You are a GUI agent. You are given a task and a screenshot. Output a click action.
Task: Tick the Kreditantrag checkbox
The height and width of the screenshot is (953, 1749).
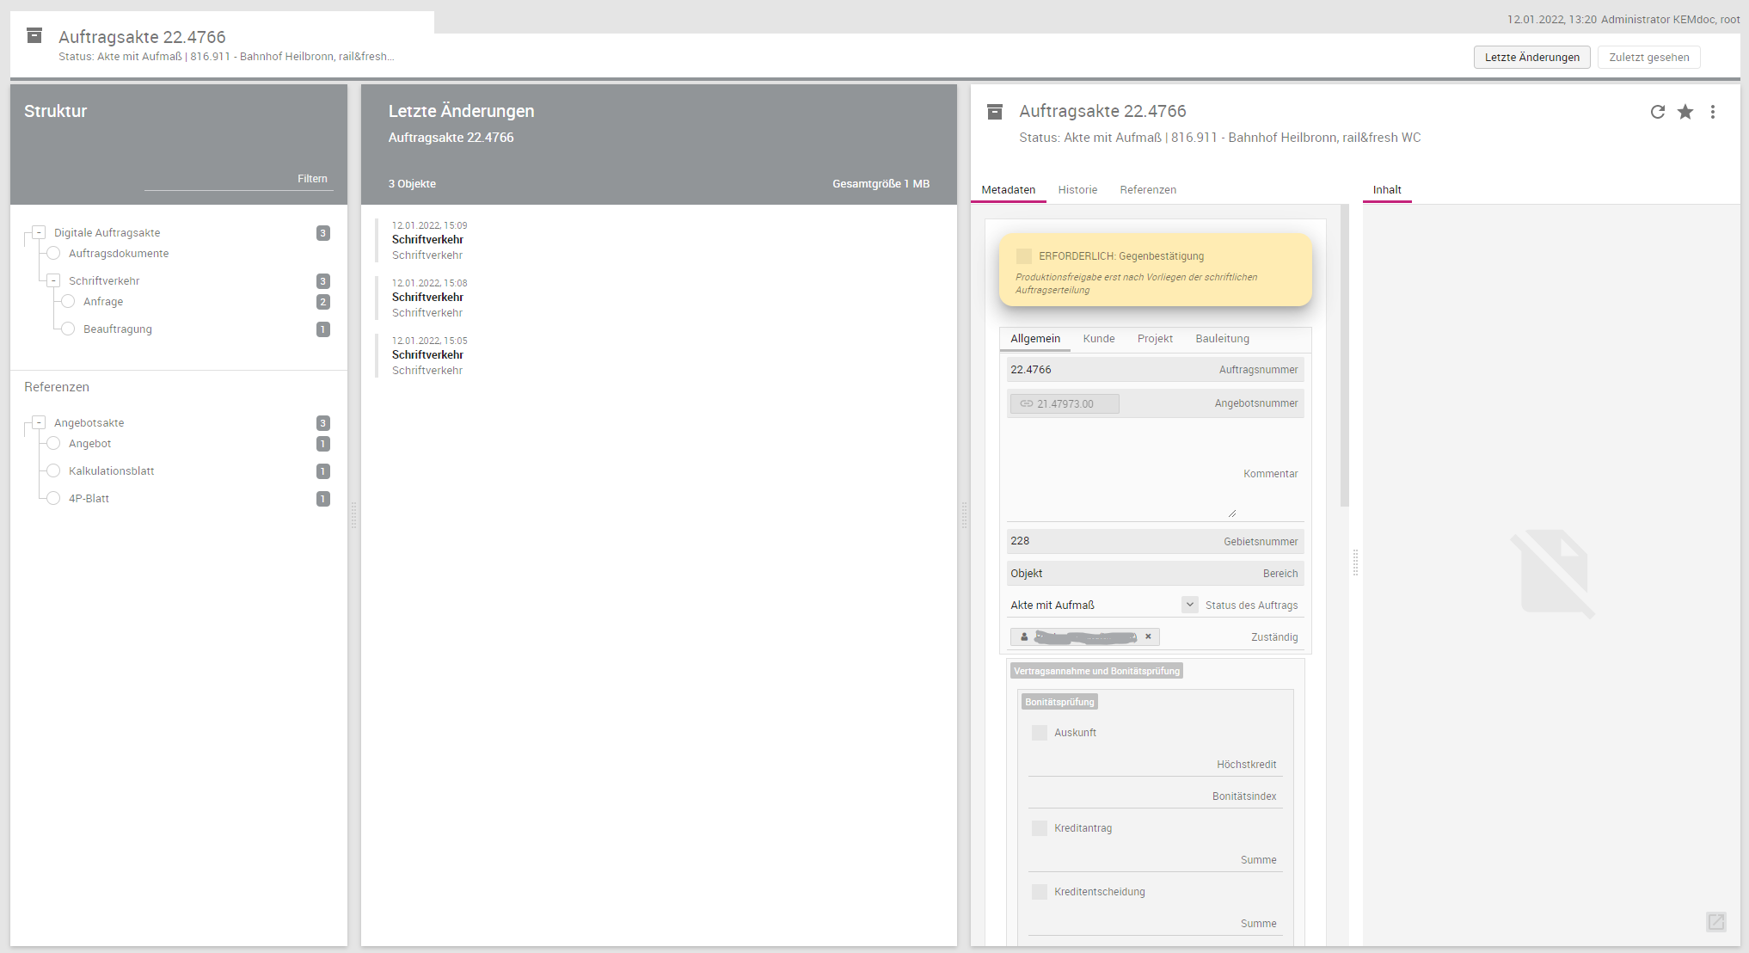coord(1040,828)
